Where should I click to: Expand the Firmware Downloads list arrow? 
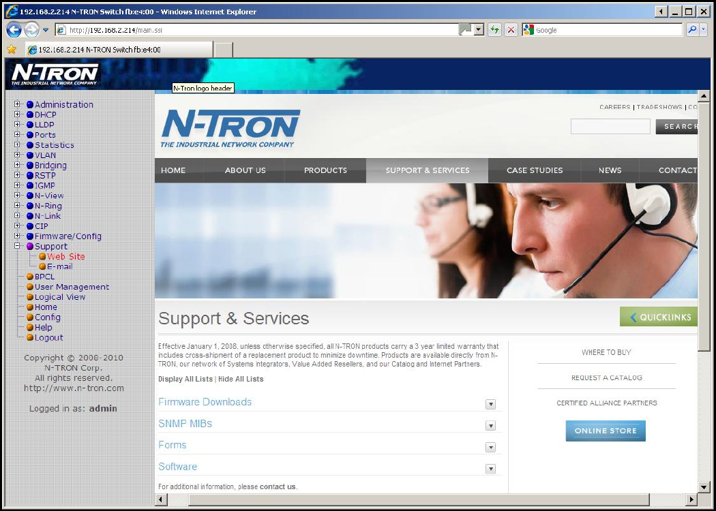click(x=490, y=404)
